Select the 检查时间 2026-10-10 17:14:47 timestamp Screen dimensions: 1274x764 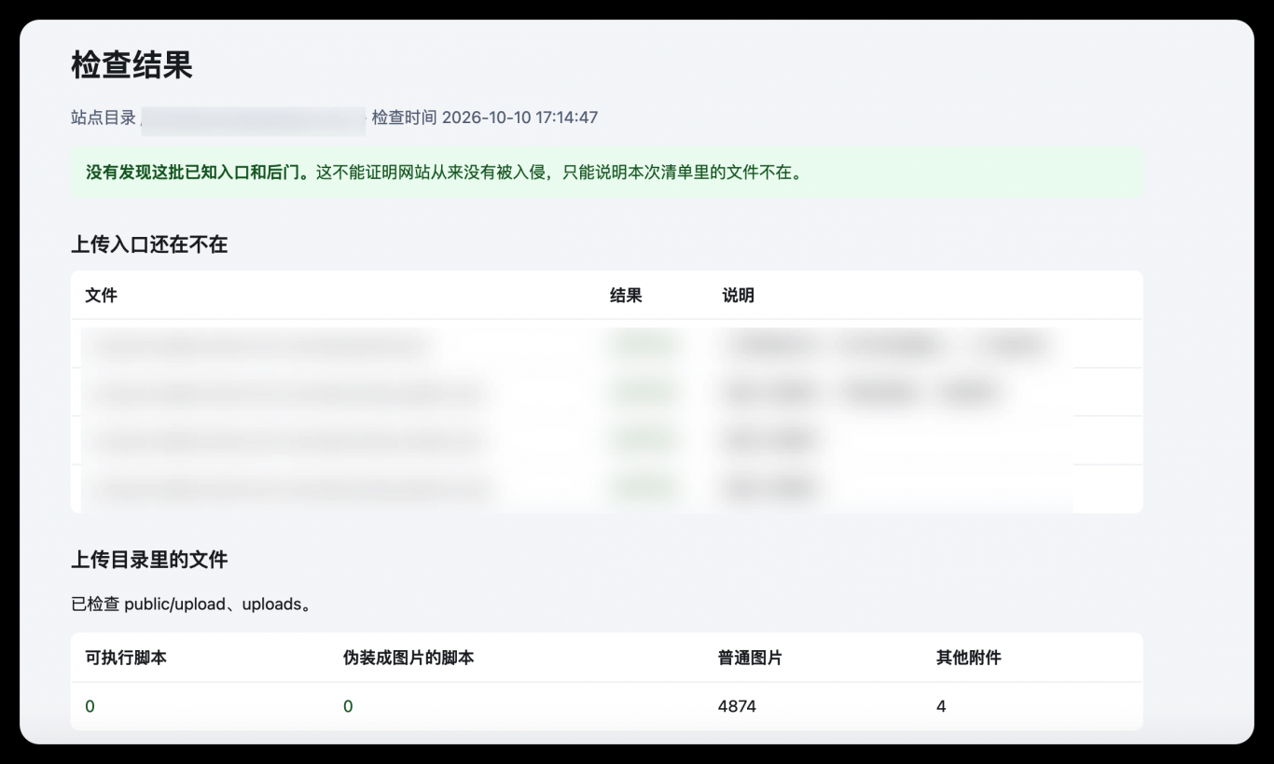point(485,118)
